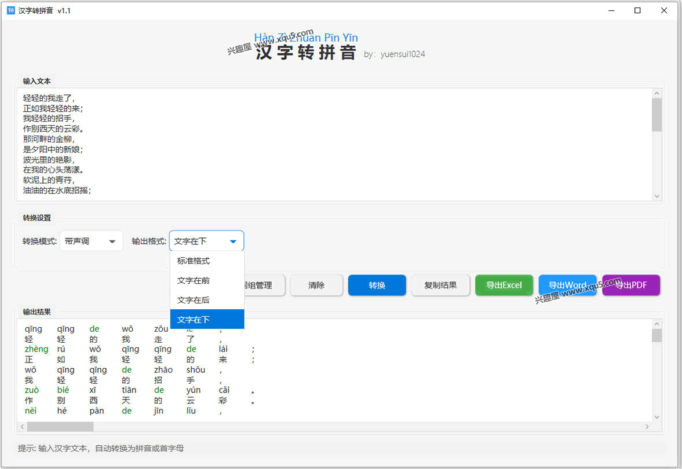Copy results using the 复制结果 button
682x469 pixels.
(440, 285)
